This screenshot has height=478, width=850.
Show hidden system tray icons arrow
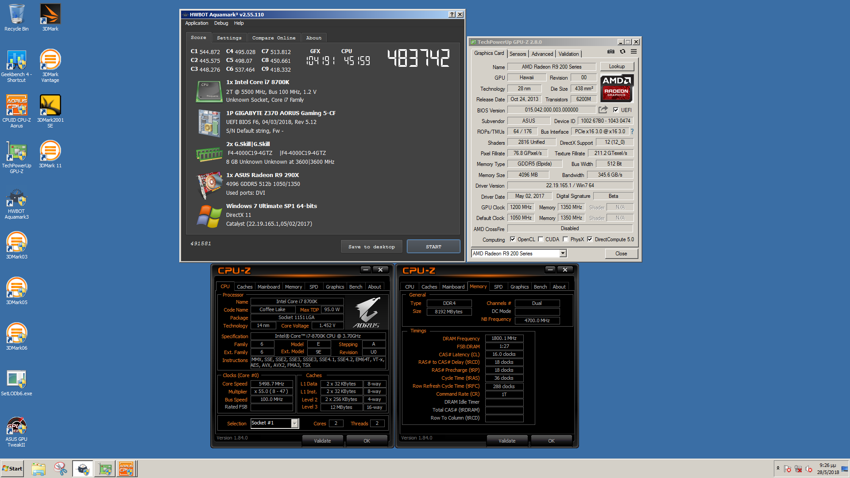[x=777, y=468]
